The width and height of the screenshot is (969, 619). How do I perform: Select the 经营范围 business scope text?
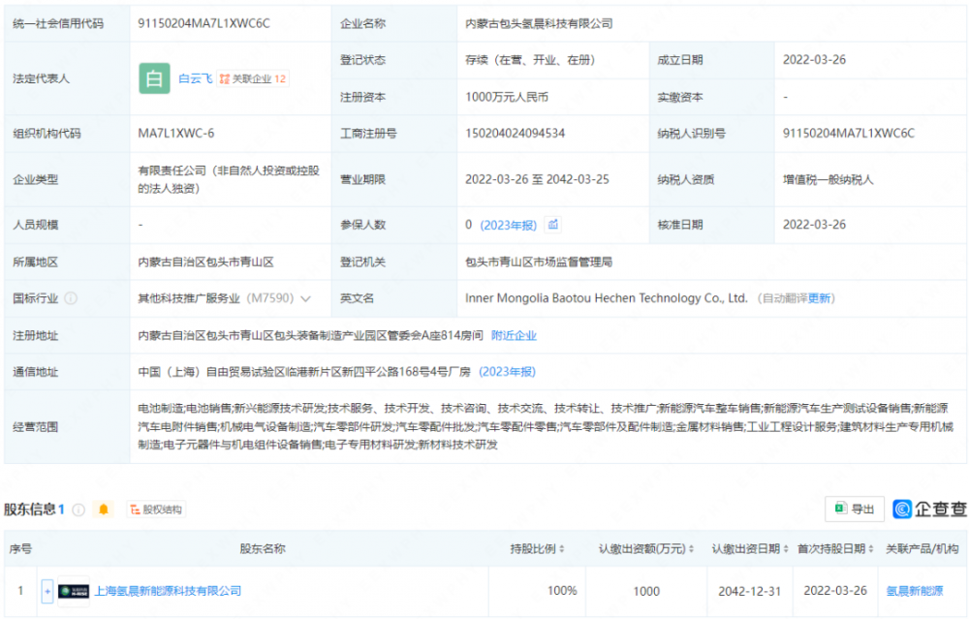(x=545, y=426)
